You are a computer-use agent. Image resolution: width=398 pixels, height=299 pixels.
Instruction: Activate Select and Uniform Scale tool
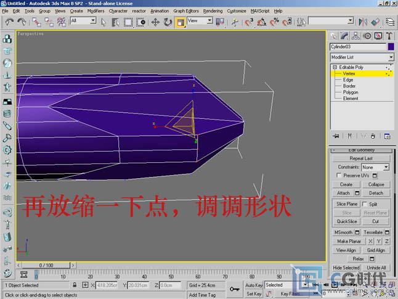181,22
